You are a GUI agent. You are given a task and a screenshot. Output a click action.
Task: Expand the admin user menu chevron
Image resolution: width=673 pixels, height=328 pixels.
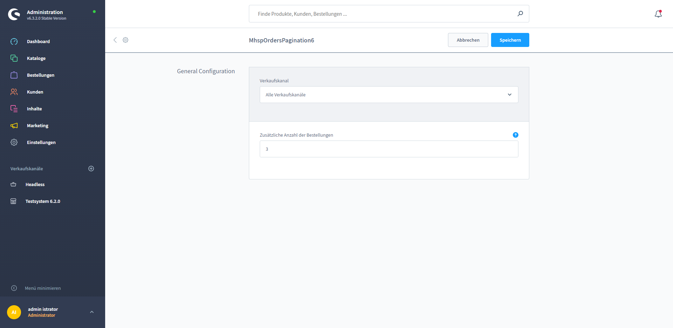(92, 312)
